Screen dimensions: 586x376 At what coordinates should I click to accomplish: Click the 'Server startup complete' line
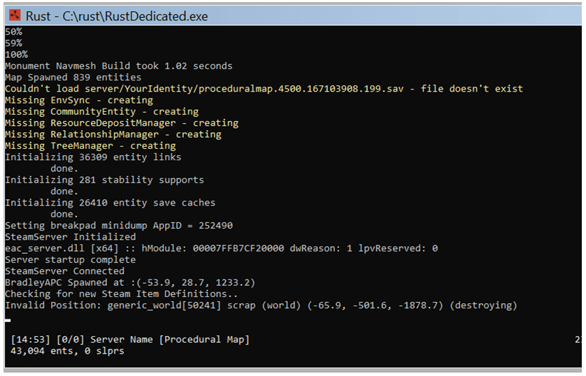70,260
